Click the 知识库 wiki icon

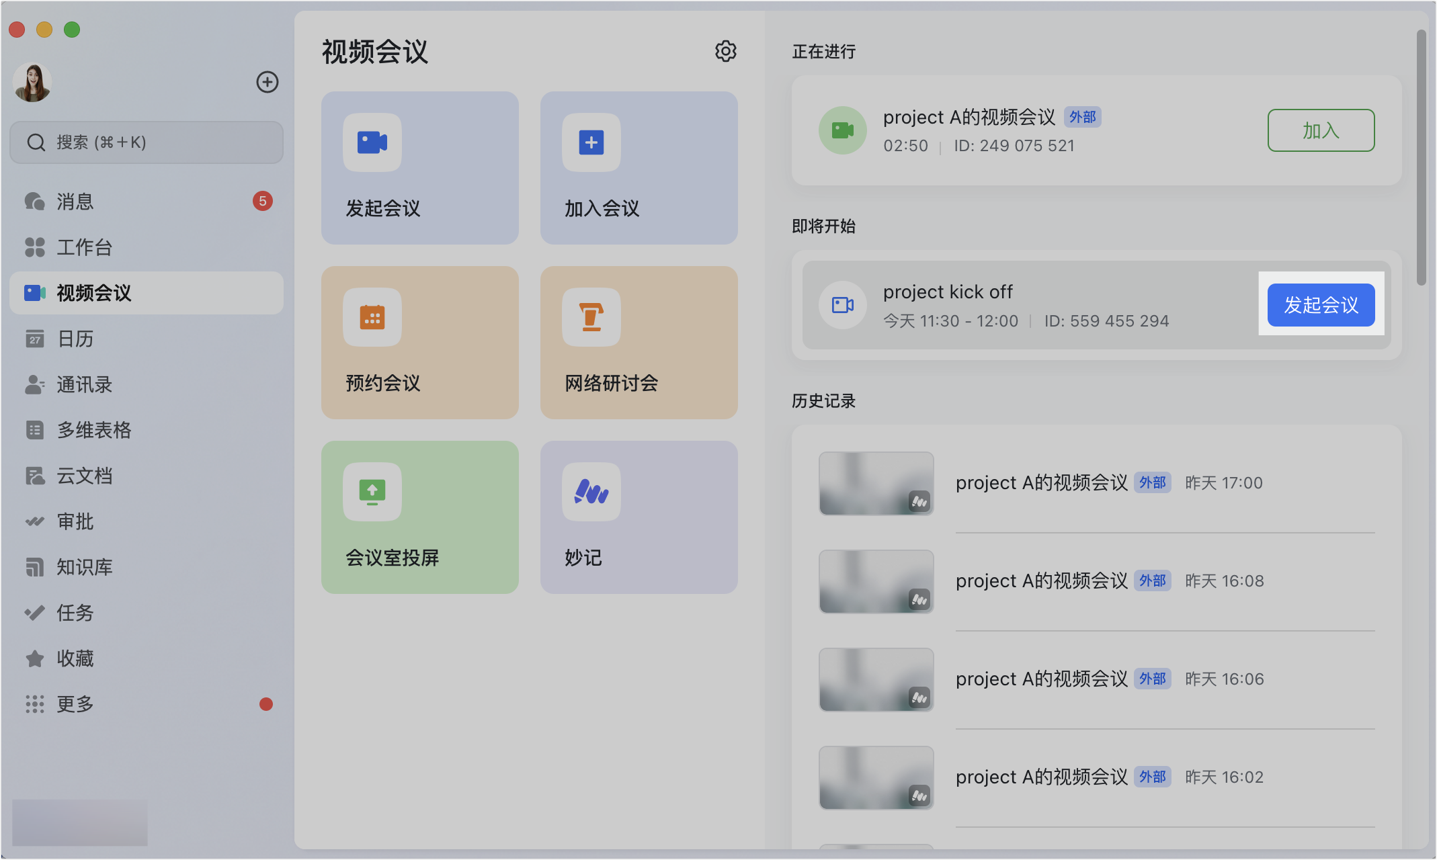[35, 567]
